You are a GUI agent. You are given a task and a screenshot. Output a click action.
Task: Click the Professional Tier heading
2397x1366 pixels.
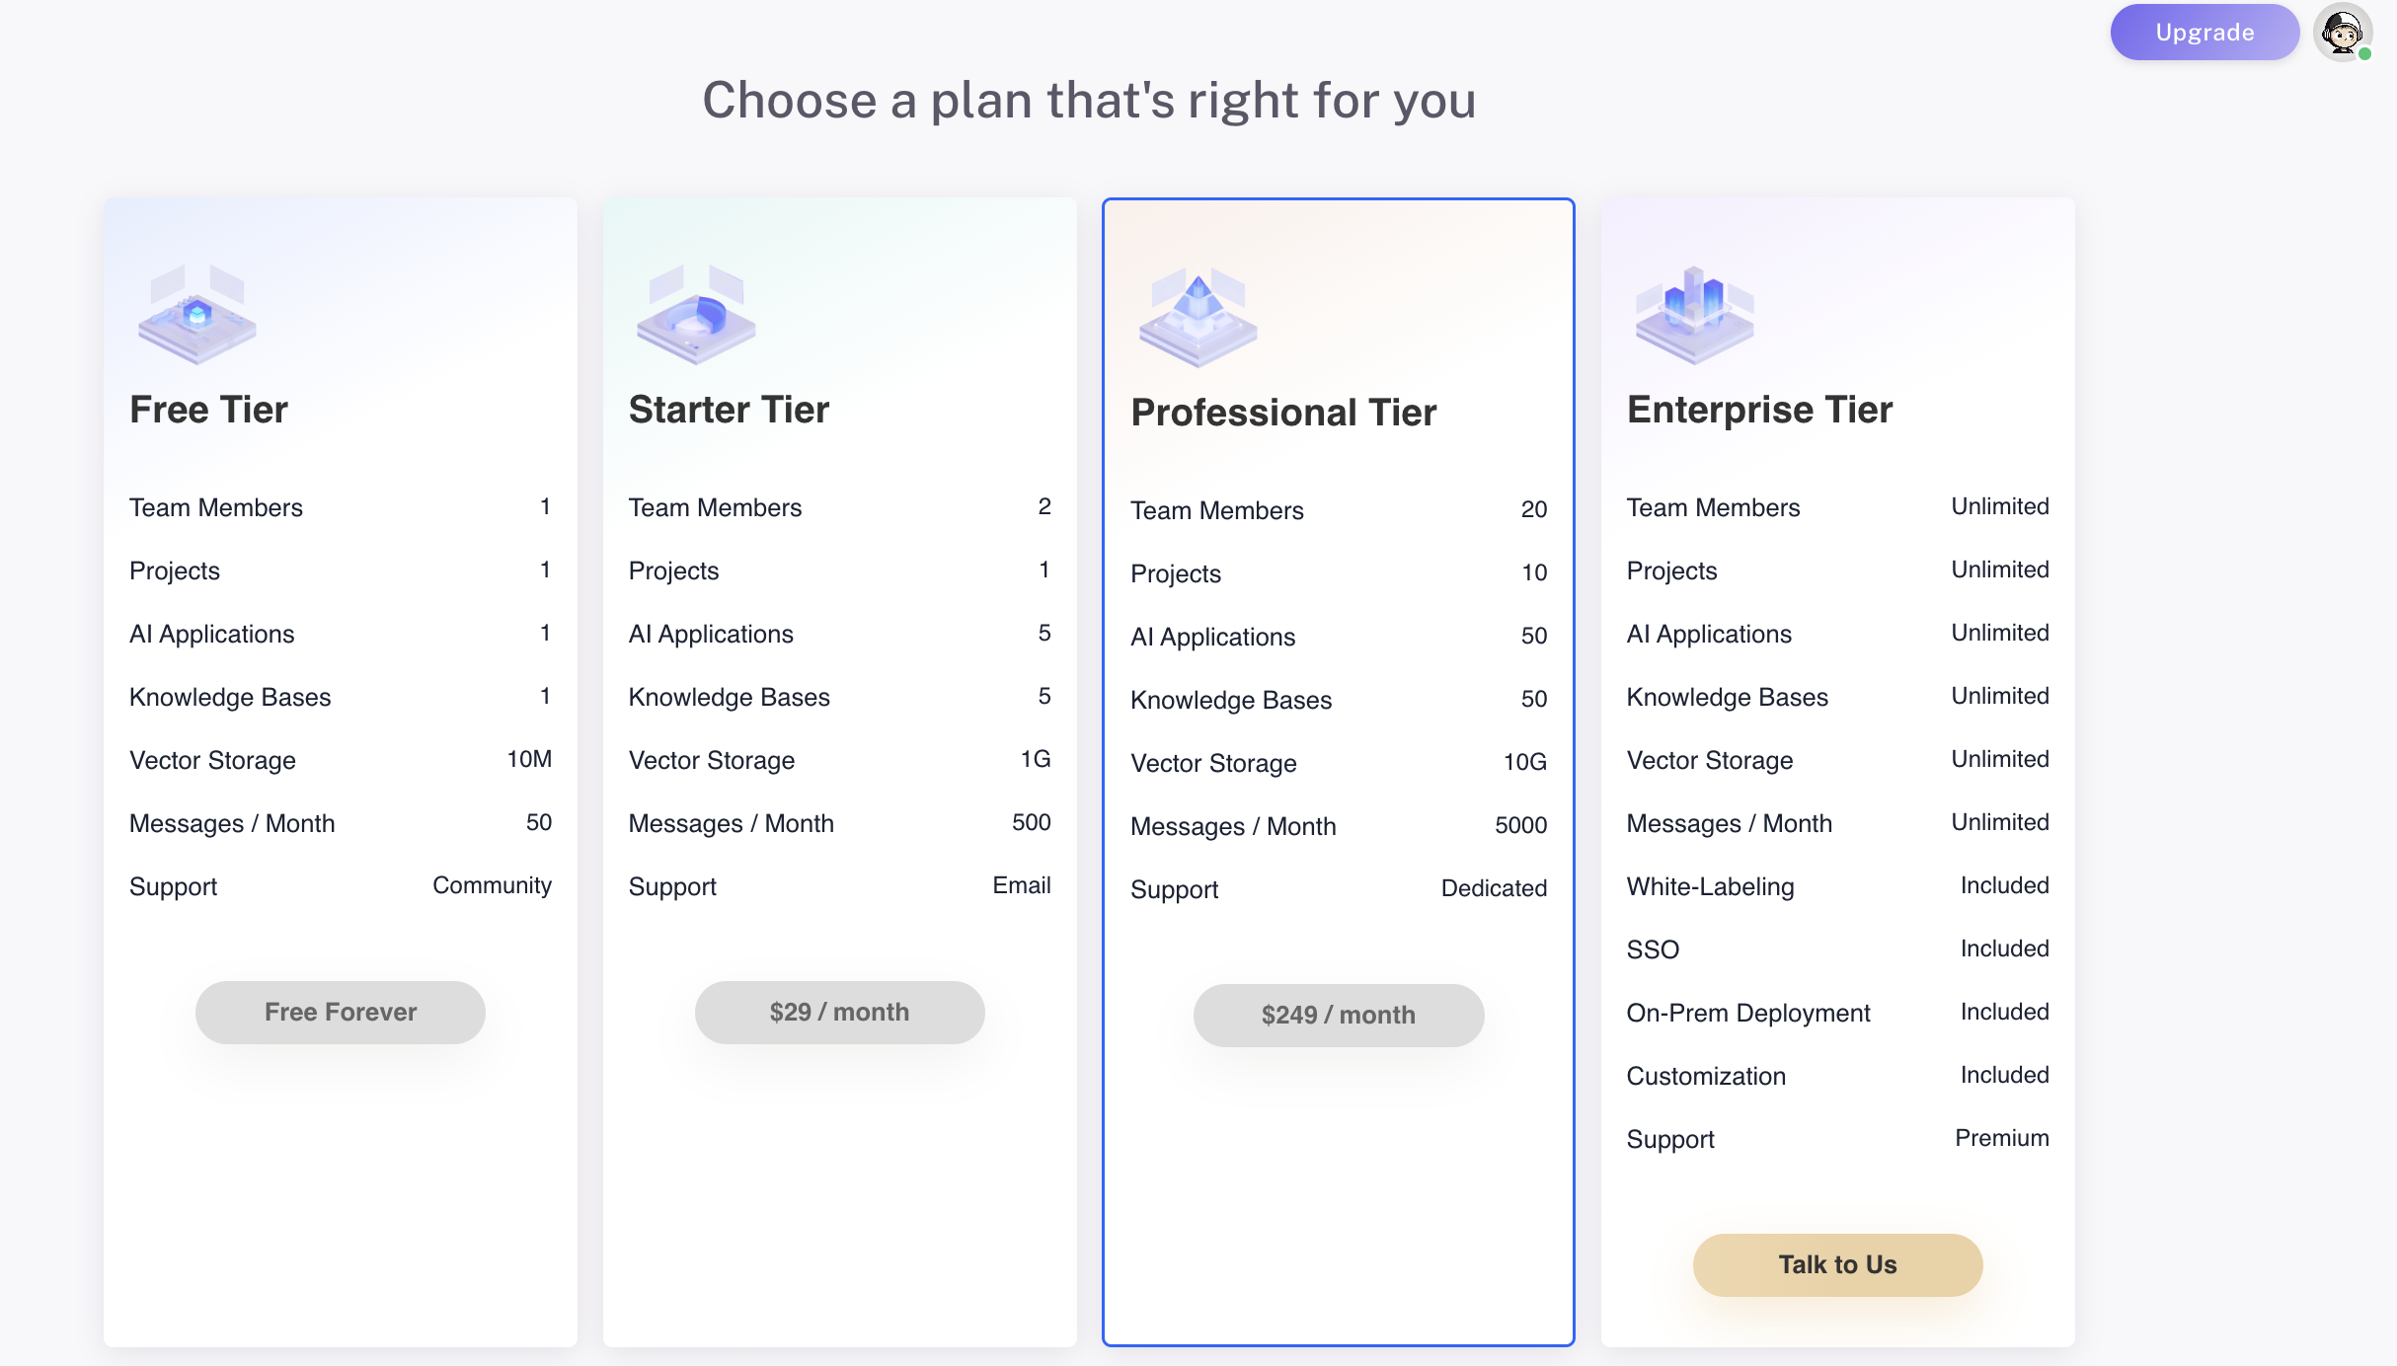(x=1283, y=413)
